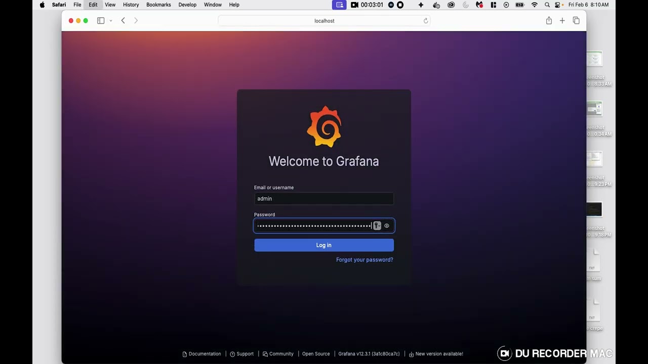Click the four-point sparkle menu bar icon
648x364 pixels.
click(x=421, y=5)
